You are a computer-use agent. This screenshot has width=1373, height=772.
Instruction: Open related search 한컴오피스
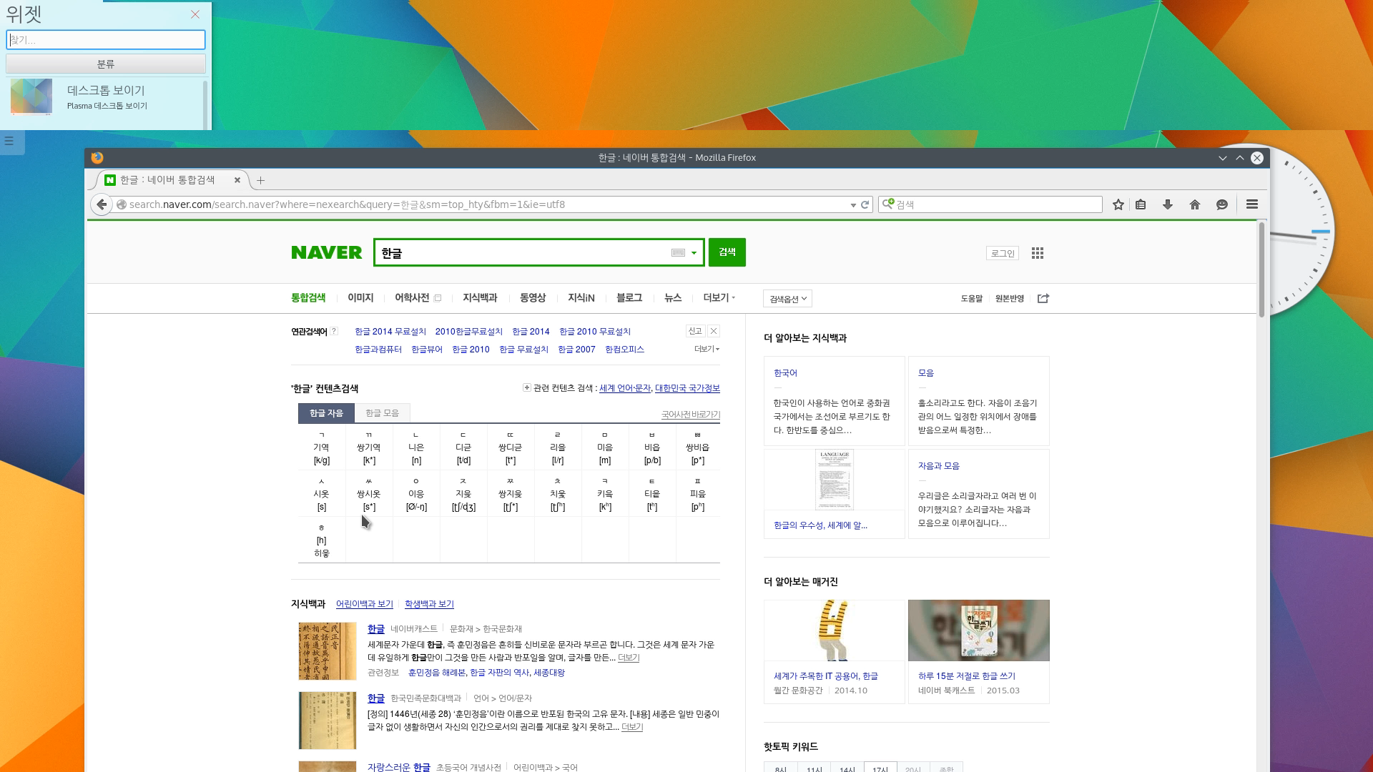pyautogui.click(x=624, y=350)
